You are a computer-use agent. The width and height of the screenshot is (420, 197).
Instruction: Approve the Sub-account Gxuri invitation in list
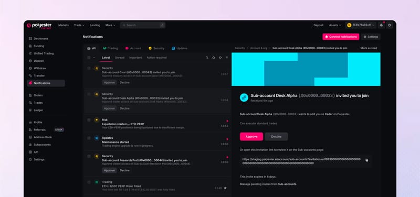click(x=109, y=83)
